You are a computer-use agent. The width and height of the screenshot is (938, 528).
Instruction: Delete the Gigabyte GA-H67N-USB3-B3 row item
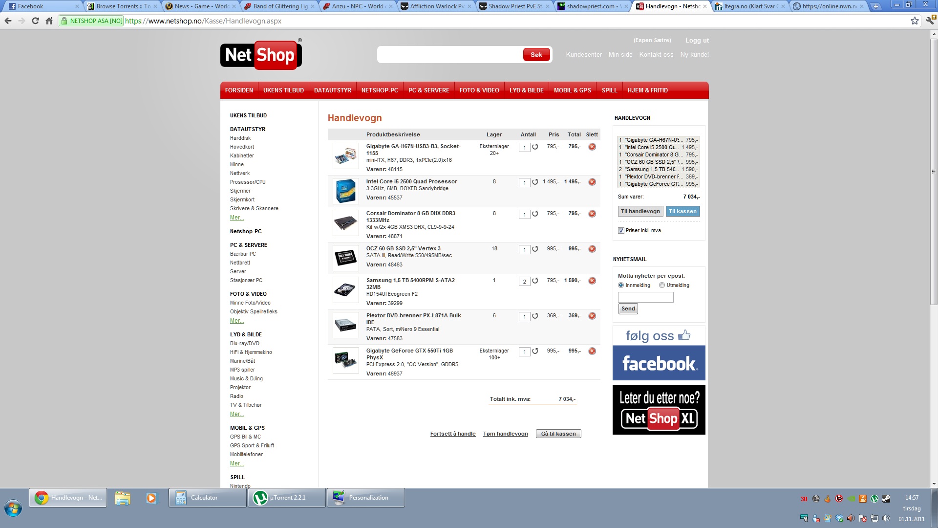(592, 147)
